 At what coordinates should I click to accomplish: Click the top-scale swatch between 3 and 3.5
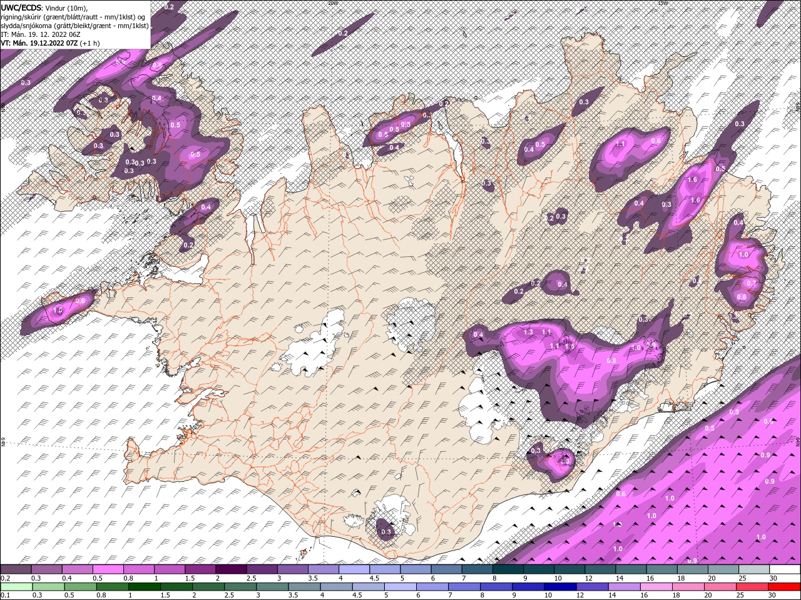click(x=292, y=569)
